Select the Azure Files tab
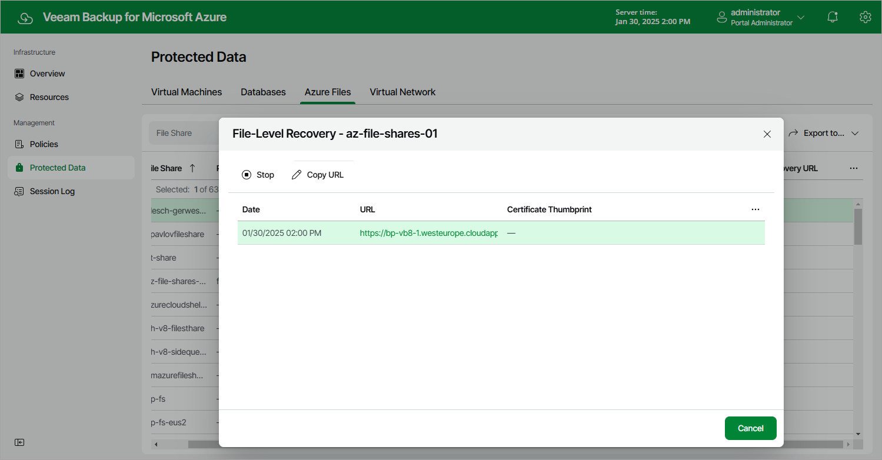 click(x=328, y=92)
